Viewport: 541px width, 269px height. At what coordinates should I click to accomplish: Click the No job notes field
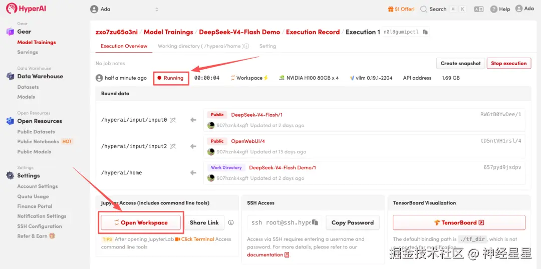(110, 64)
